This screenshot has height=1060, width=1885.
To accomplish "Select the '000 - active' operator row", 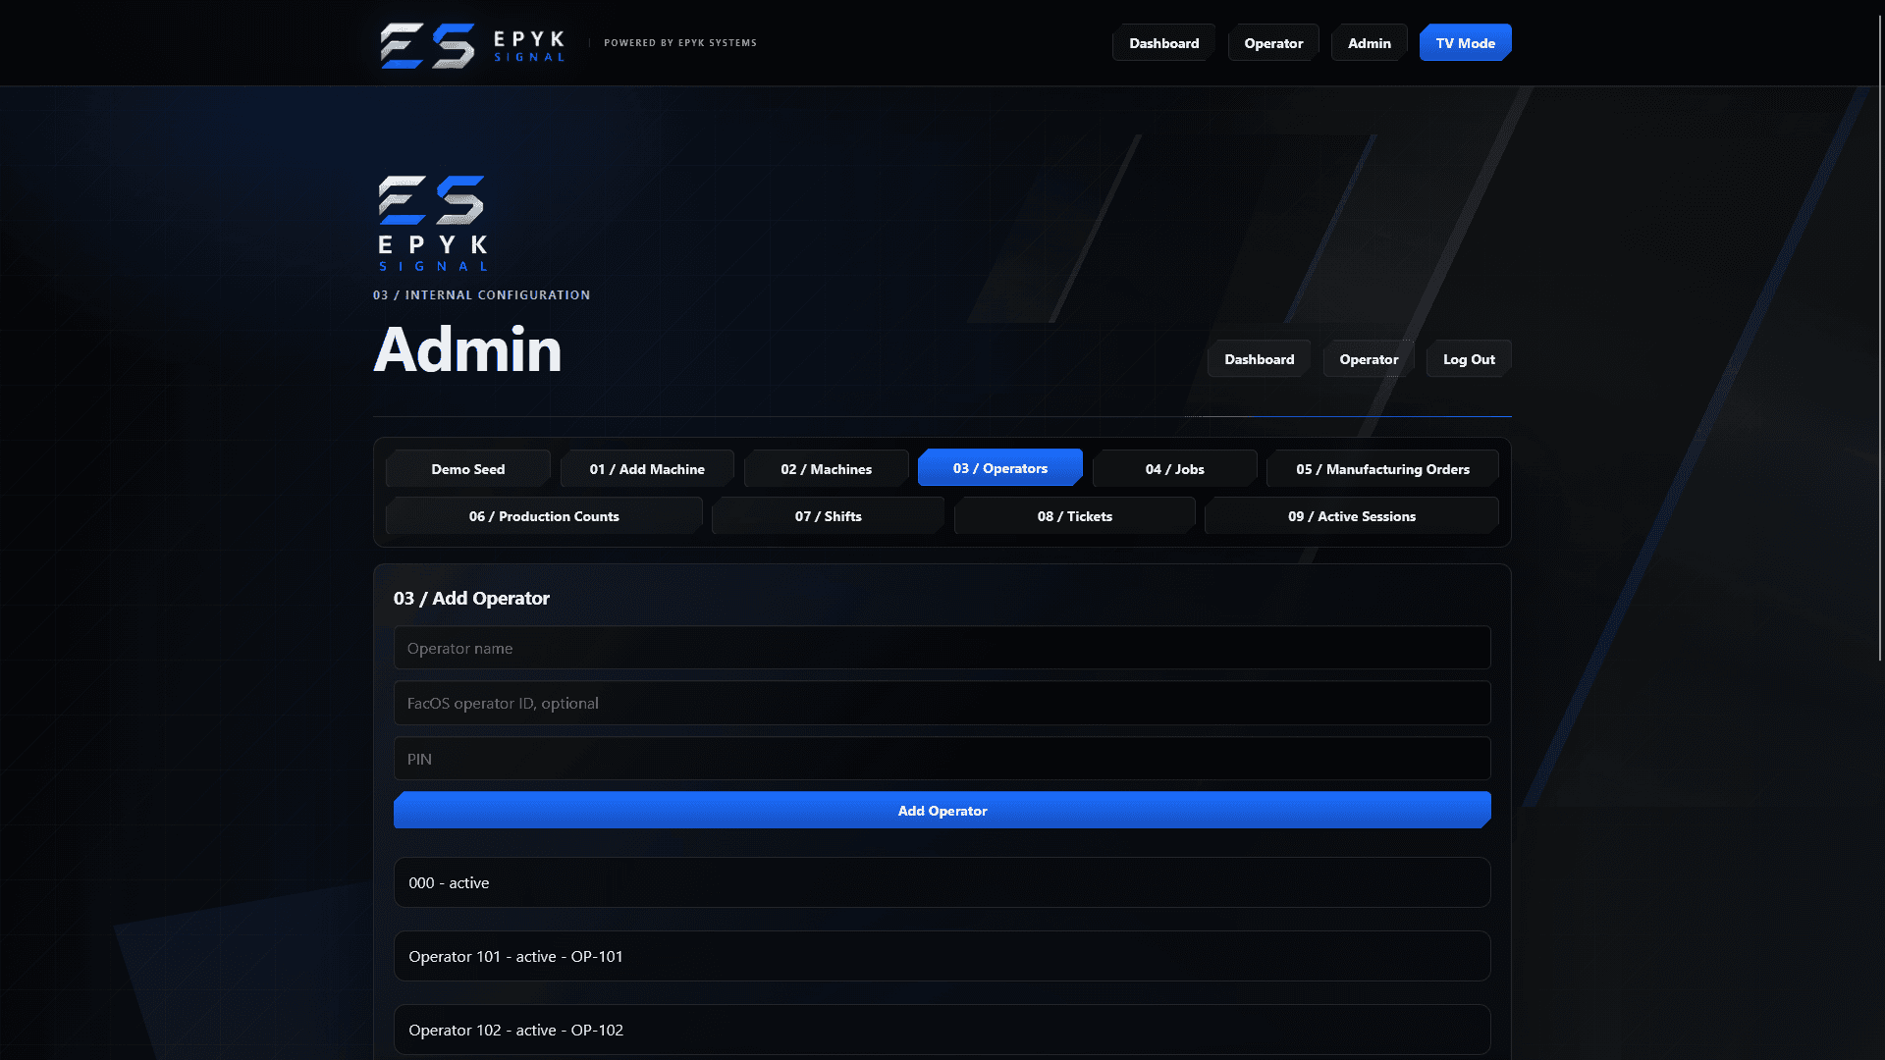I will (x=942, y=882).
